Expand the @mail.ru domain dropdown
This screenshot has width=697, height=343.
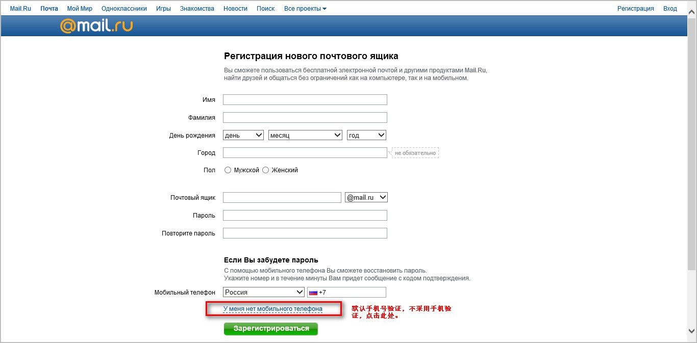(366, 197)
